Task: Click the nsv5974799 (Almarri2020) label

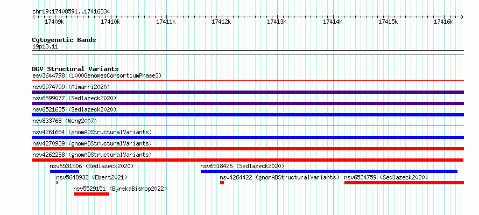Action: [x=71, y=87]
